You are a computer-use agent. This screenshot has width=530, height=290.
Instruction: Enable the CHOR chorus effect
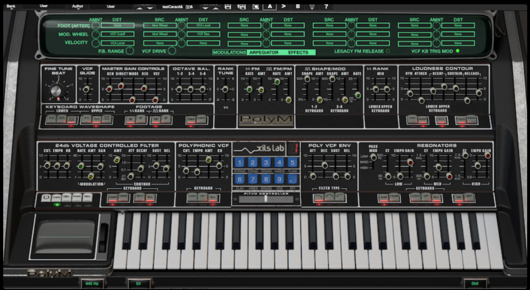coord(56,198)
